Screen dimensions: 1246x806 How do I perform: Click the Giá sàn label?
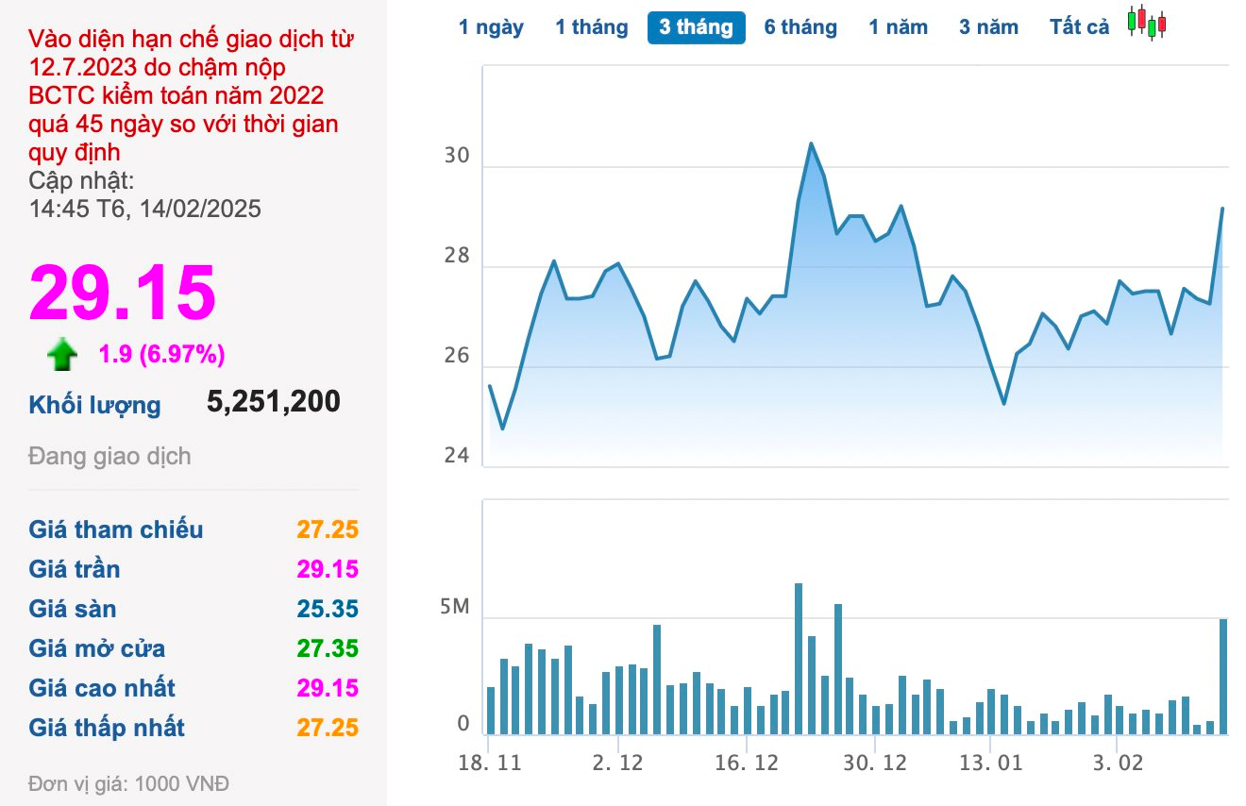(x=73, y=609)
